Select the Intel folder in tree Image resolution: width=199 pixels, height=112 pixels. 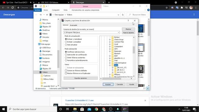point(116,60)
